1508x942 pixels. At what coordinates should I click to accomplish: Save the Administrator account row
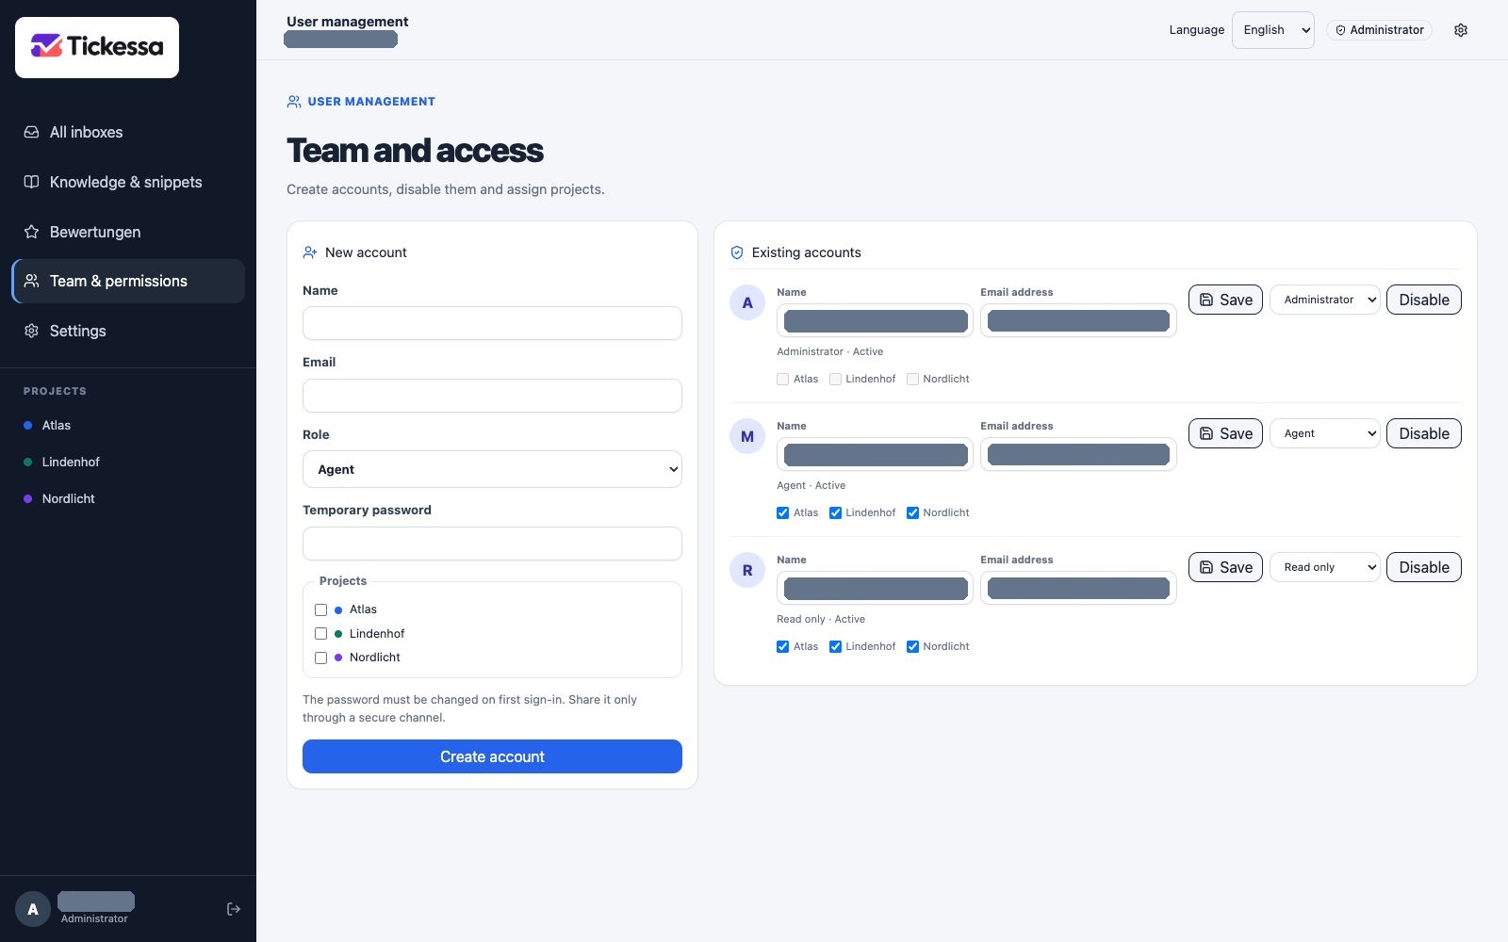pyautogui.click(x=1225, y=300)
